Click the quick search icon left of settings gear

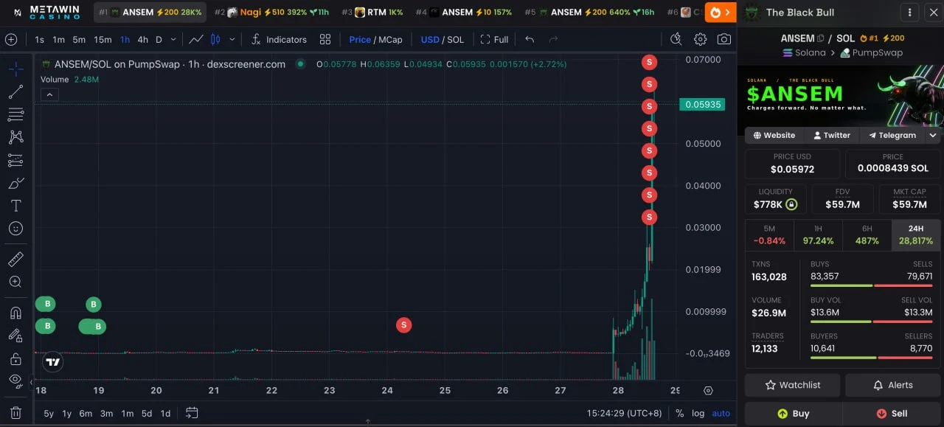pyautogui.click(x=676, y=39)
